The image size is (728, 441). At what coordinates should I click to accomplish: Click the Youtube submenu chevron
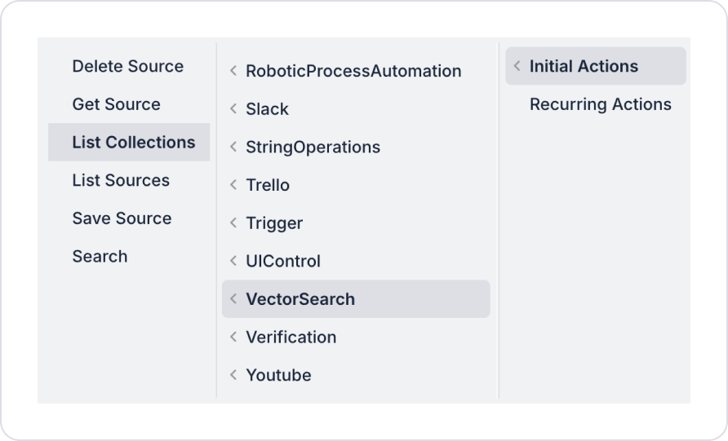[x=233, y=375]
